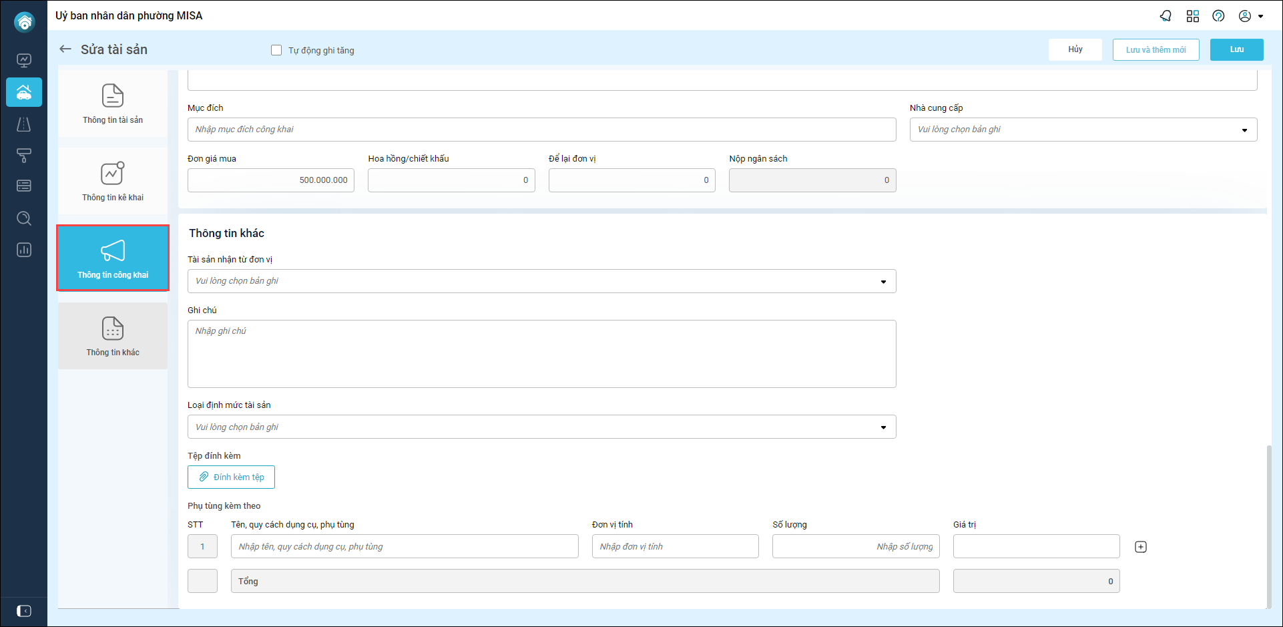Image resolution: width=1283 pixels, height=627 pixels.
Task: Switch to the Thông tin kê khai tab
Action: [113, 181]
